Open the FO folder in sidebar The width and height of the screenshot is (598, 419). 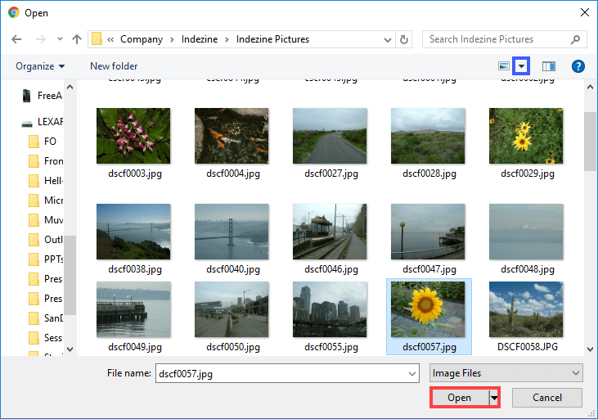point(43,142)
